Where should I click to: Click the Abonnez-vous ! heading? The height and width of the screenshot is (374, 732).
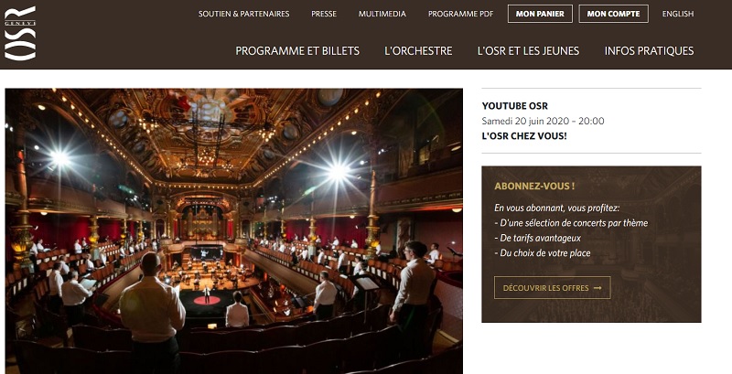pyautogui.click(x=534, y=186)
